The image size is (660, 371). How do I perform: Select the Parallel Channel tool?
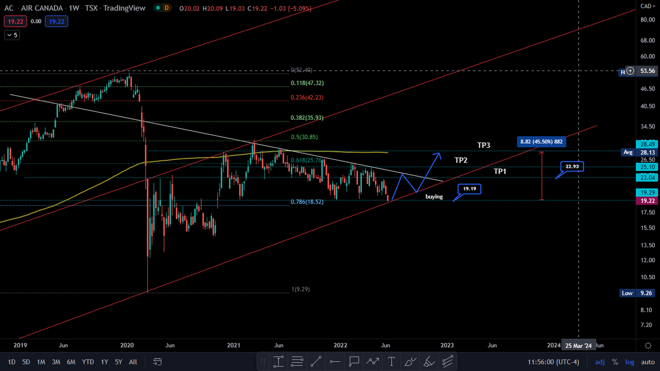click(x=448, y=362)
